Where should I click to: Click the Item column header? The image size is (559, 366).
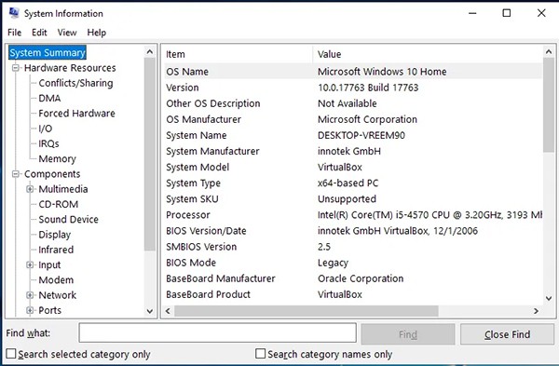click(239, 54)
